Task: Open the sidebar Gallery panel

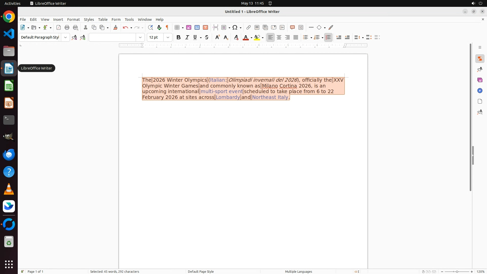Action: pyautogui.click(x=480, y=80)
